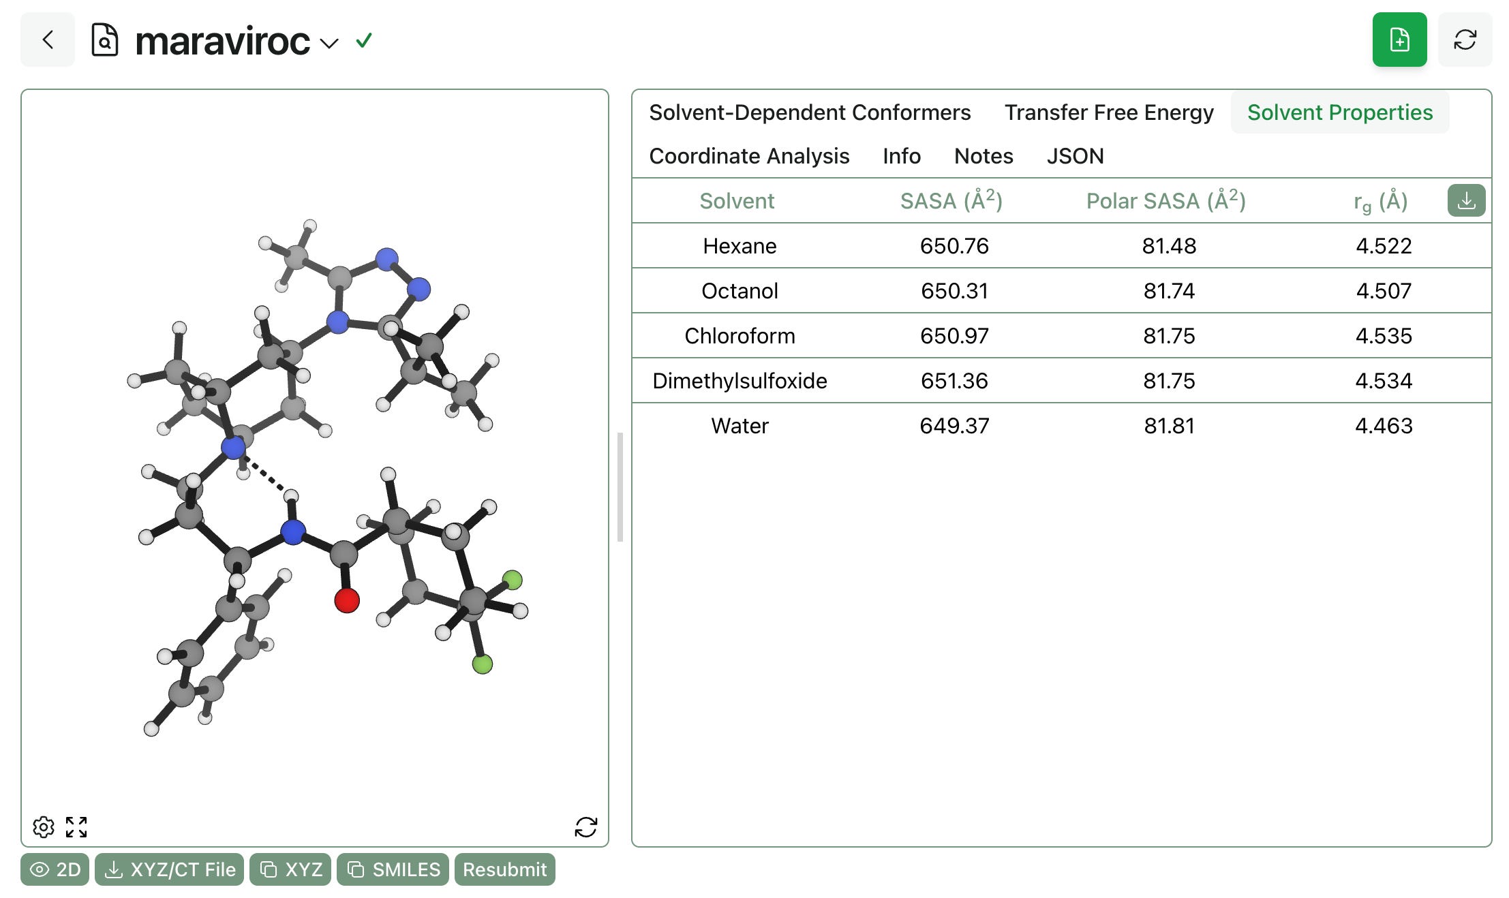The width and height of the screenshot is (1509, 898).
Task: Click the top-right refresh icon
Action: point(1464,40)
